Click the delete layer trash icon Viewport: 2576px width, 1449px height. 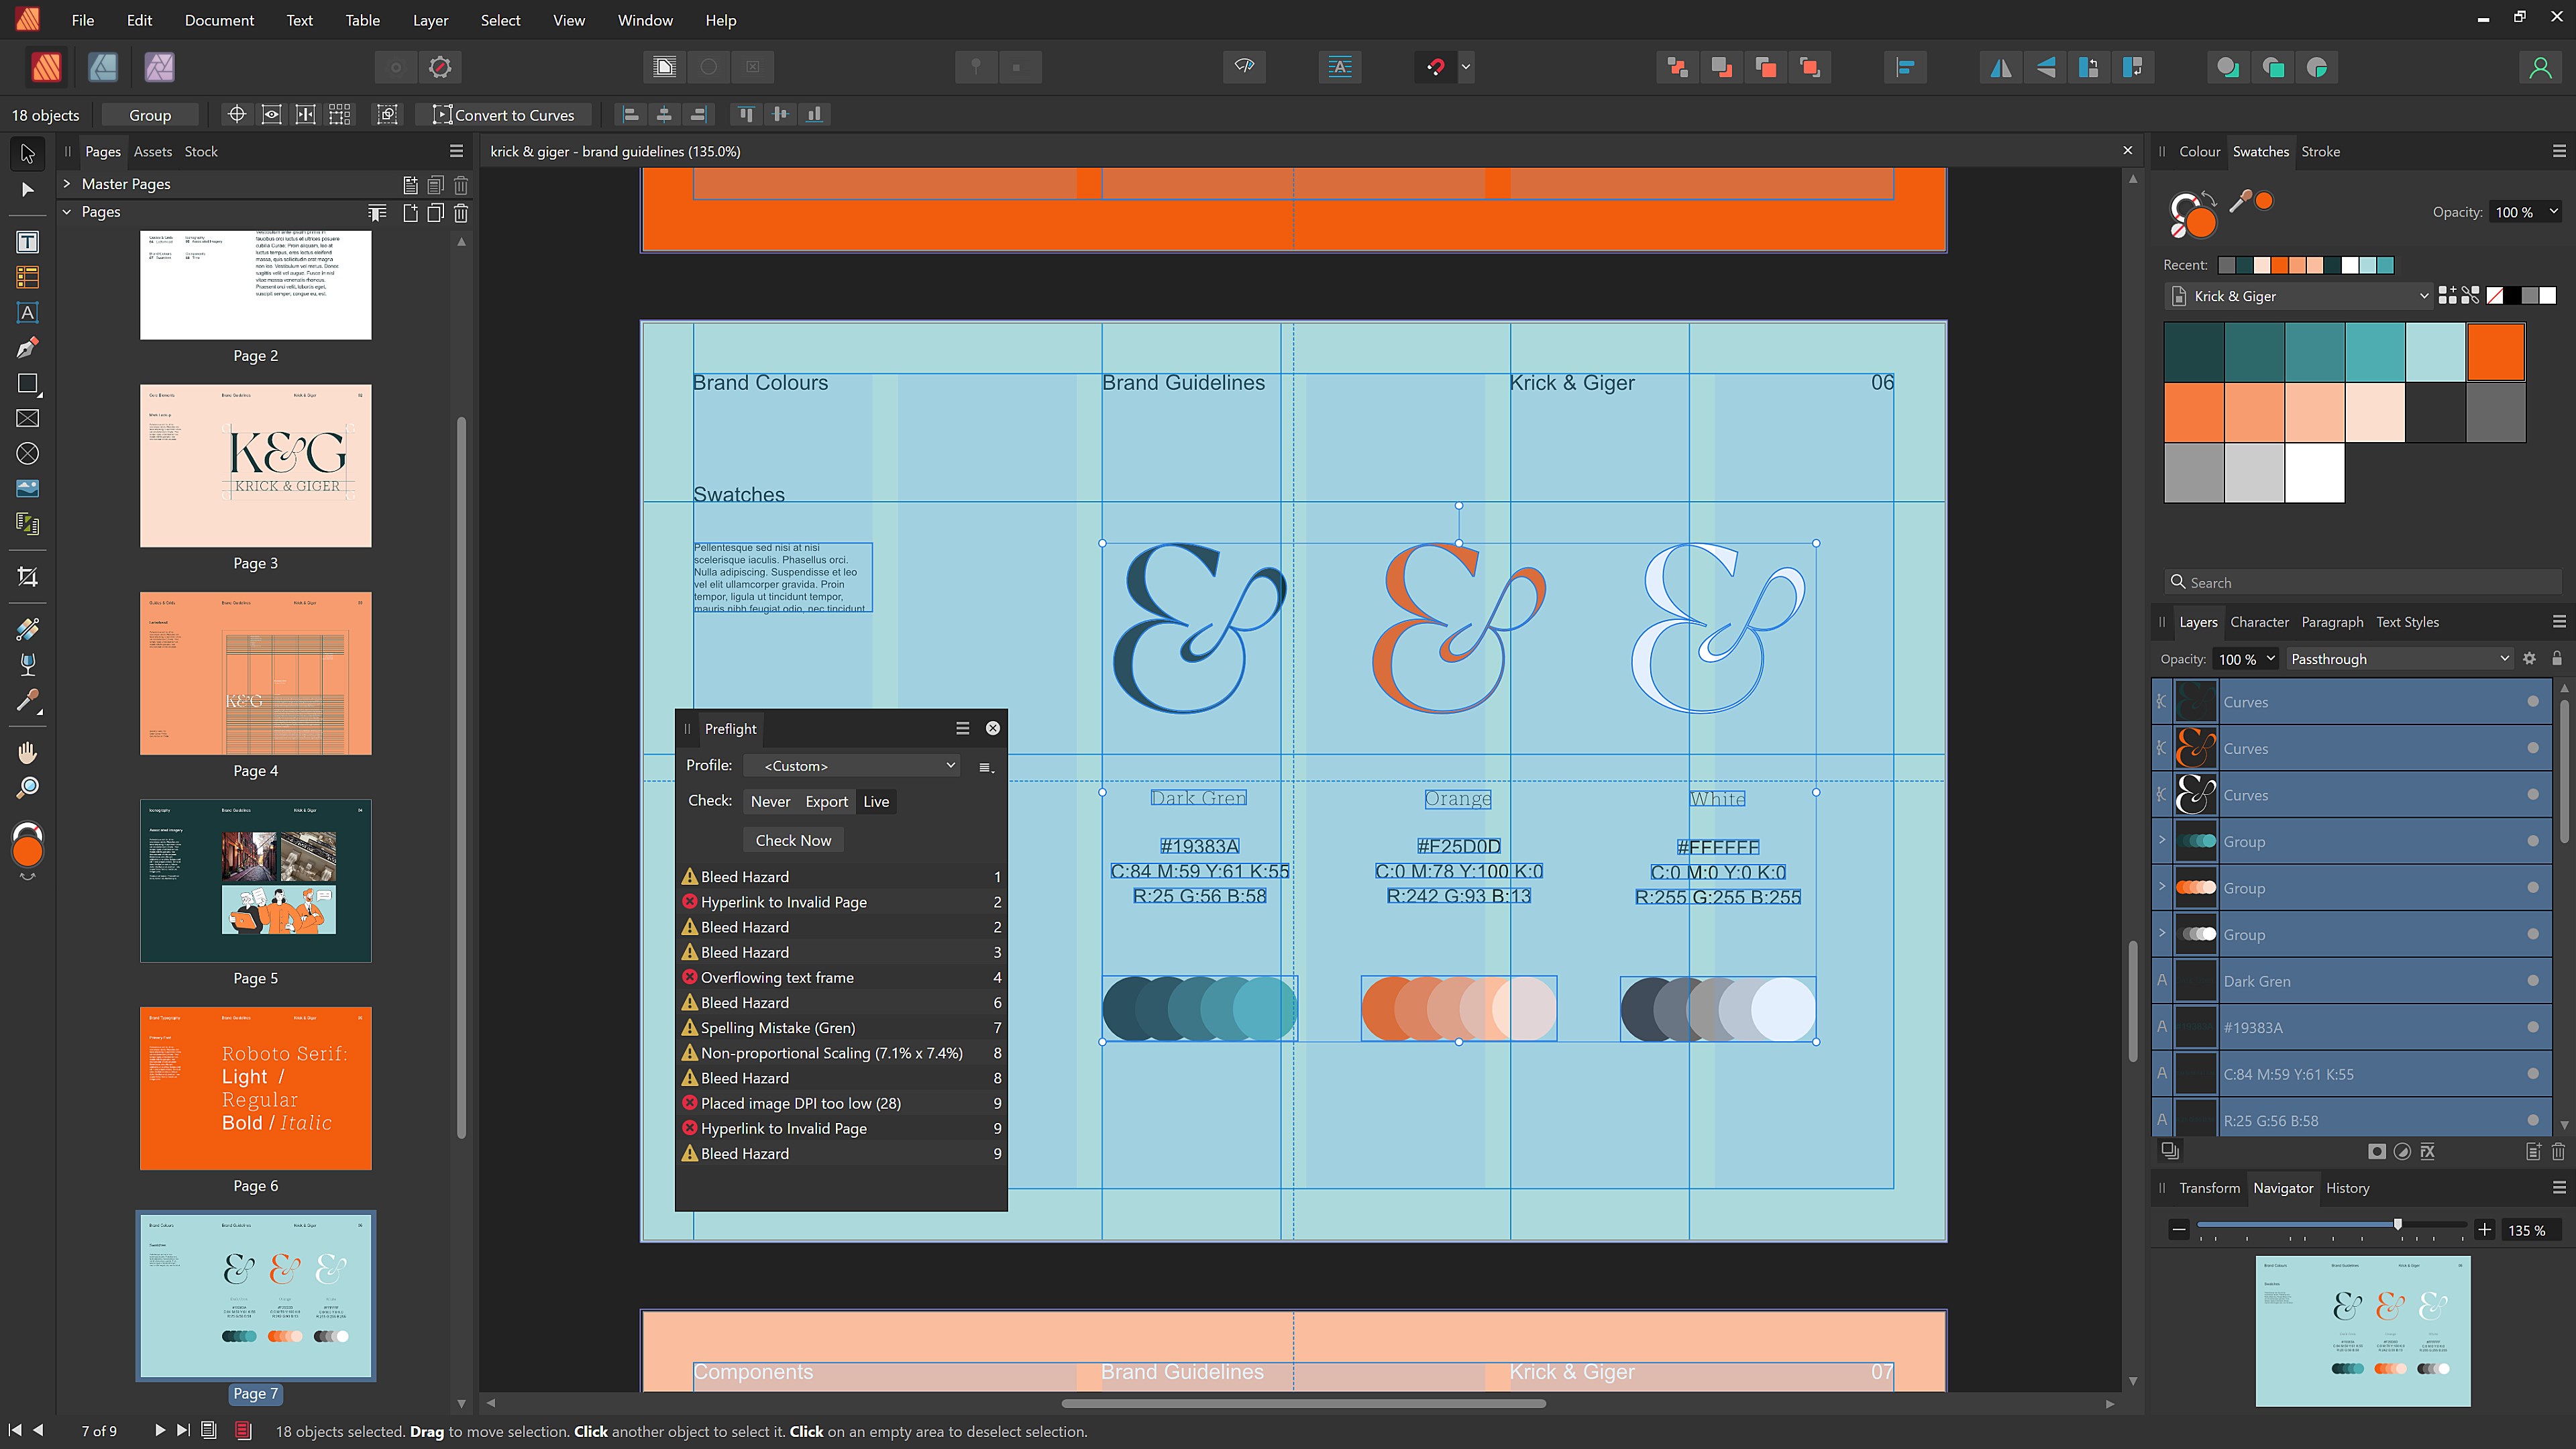coord(2557,1152)
